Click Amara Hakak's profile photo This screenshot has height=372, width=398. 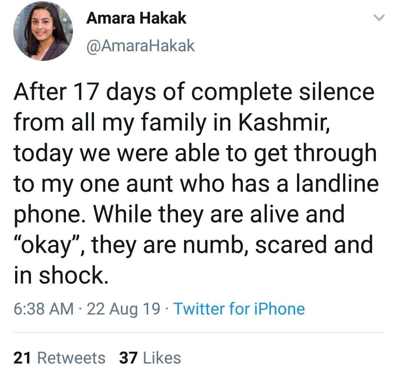pos(43,31)
